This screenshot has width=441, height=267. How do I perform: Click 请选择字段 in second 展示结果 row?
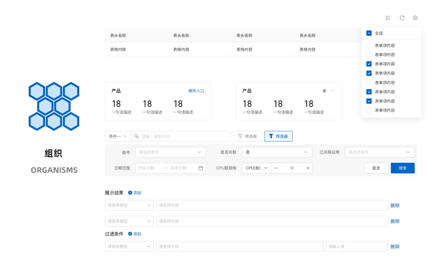(x=272, y=221)
